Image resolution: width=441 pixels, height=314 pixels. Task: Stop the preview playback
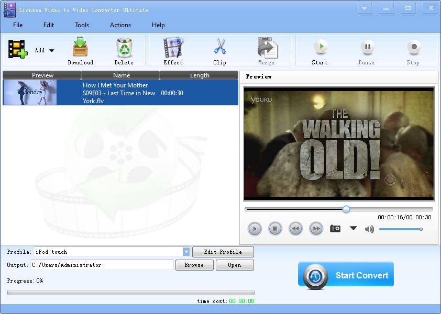coord(275,229)
